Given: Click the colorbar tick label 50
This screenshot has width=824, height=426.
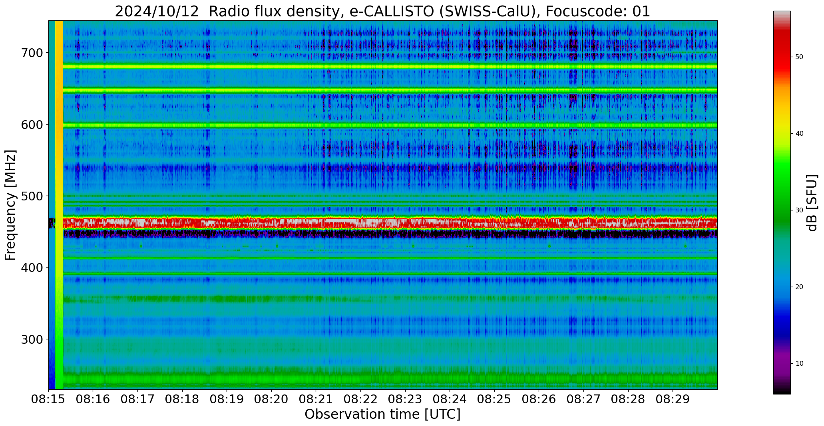Looking at the screenshot, I should [799, 57].
